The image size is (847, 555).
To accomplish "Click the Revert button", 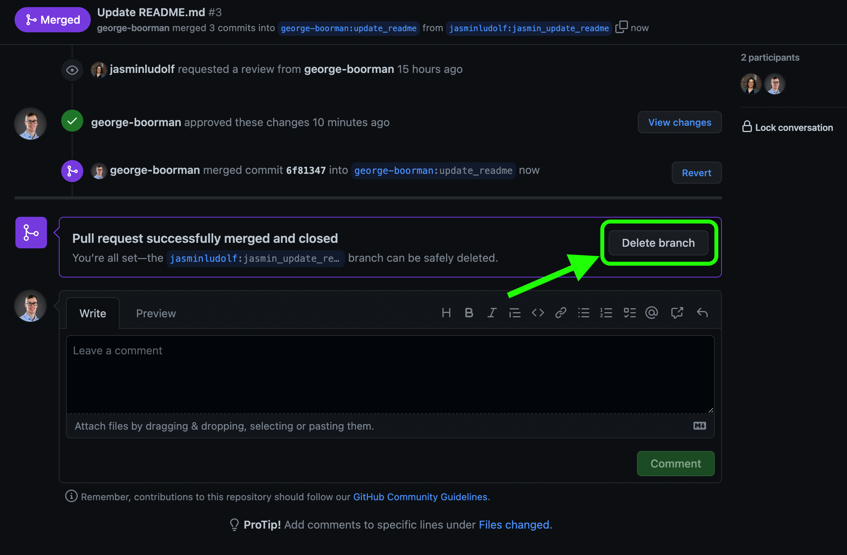I will [x=696, y=173].
